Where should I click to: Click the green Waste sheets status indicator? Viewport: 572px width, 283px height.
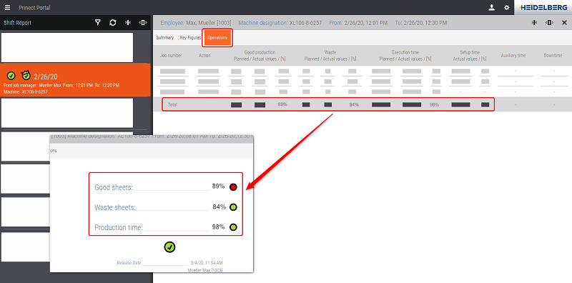pos(234,207)
